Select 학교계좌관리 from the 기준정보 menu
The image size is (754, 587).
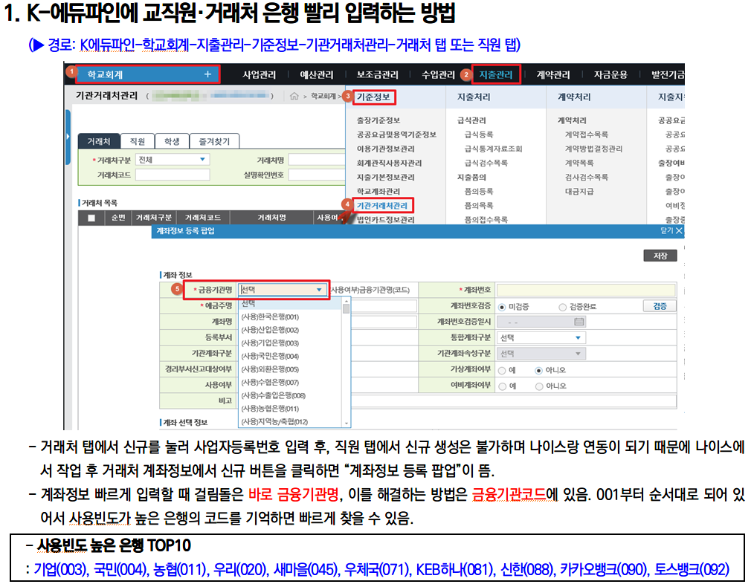pos(378,190)
